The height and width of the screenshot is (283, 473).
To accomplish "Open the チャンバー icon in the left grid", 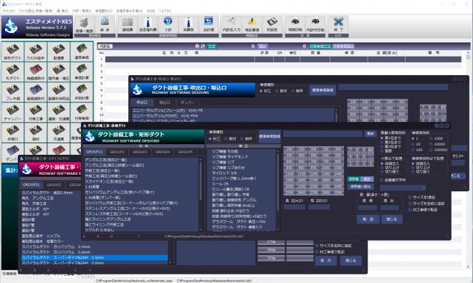I will (13, 112).
